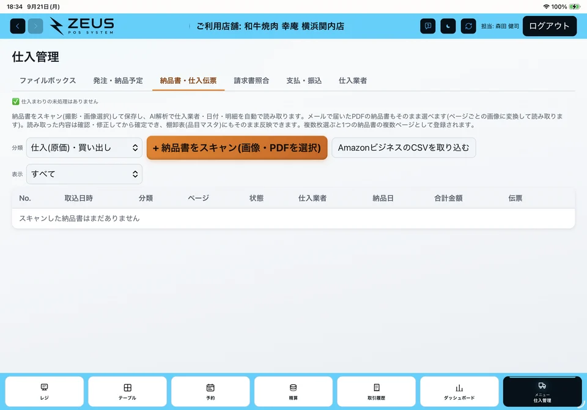Screen dimensions: 587x410
Task: Toggle dark mode moon icon
Action: (x=448, y=26)
